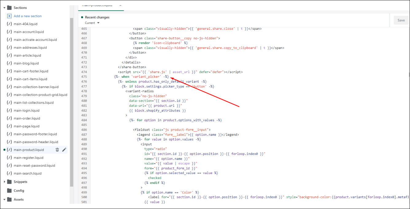
Task: Click the 'variant_picker' code text
Action: point(146,77)
